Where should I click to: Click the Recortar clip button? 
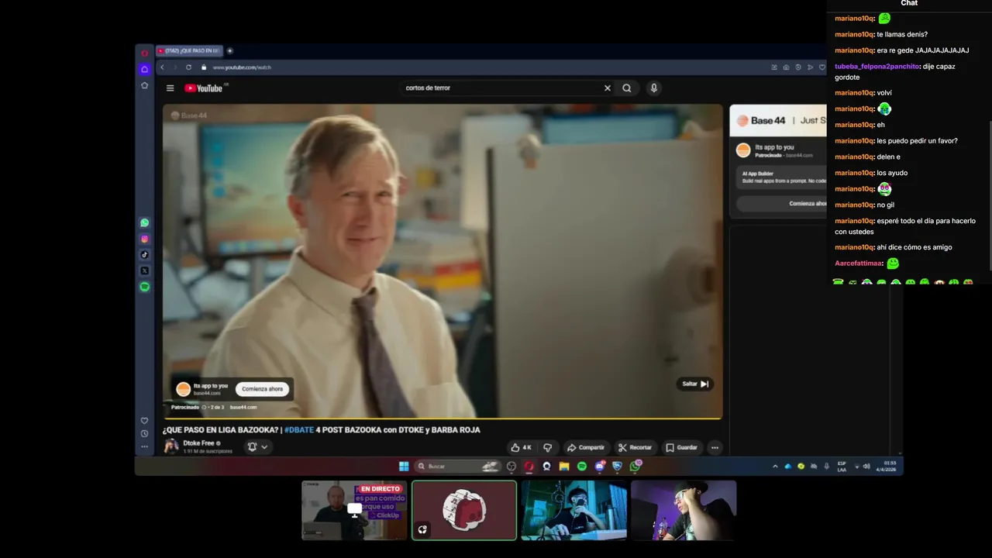pyautogui.click(x=635, y=447)
